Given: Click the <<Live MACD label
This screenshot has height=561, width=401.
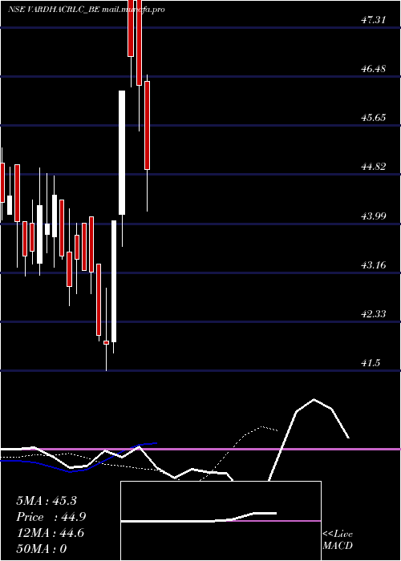Looking at the screenshot, I should coord(338,539).
